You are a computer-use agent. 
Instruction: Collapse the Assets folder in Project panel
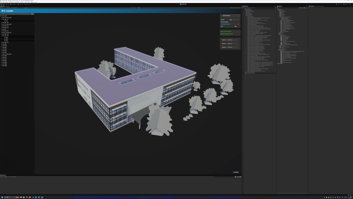pyautogui.click(x=278, y=9)
